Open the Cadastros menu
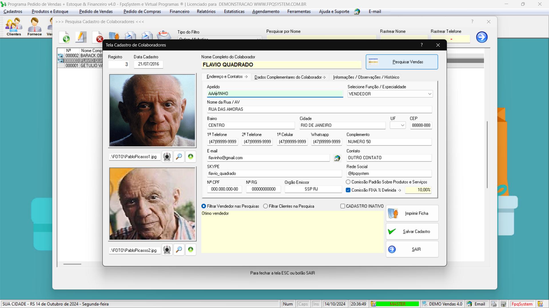Screen dimensions: 549x308 pyautogui.click(x=13, y=12)
